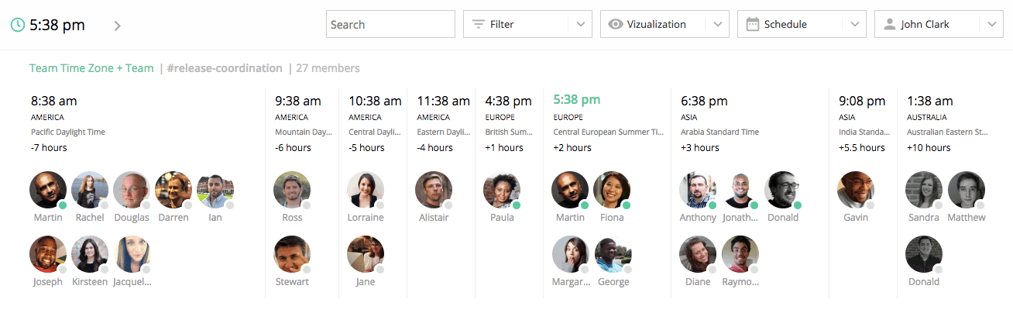Open the John Clark user dropdown
Image resolution: width=1013 pixels, height=313 pixels.
939,24
